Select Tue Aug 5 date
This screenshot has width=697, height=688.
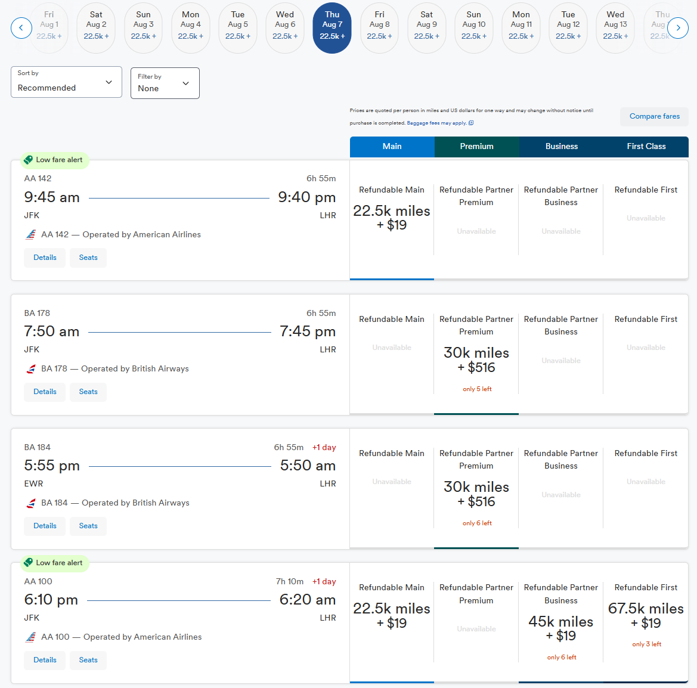pyautogui.click(x=238, y=28)
